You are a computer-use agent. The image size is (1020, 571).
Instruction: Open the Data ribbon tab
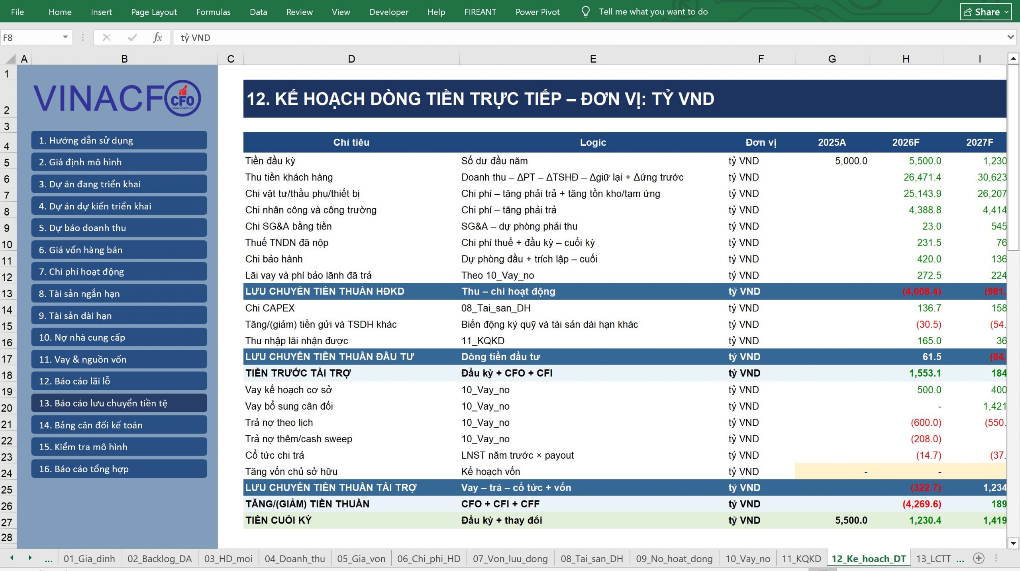click(x=258, y=12)
